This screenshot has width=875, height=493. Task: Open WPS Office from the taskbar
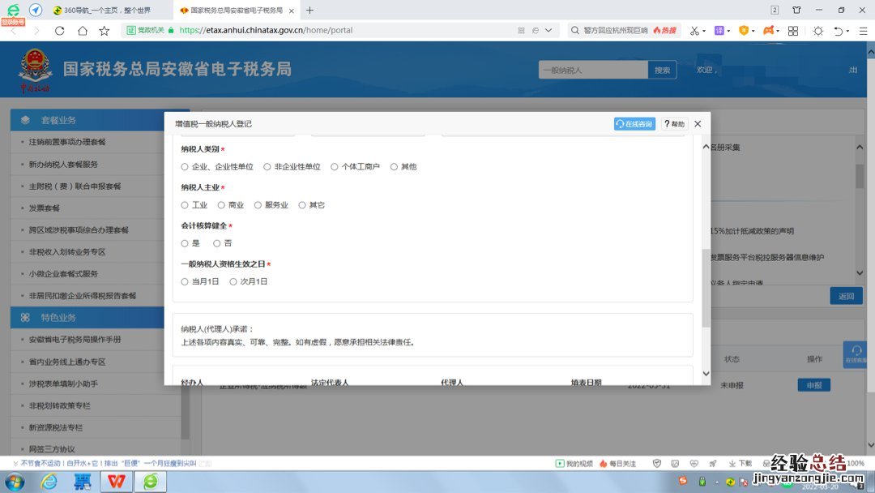pyautogui.click(x=117, y=482)
